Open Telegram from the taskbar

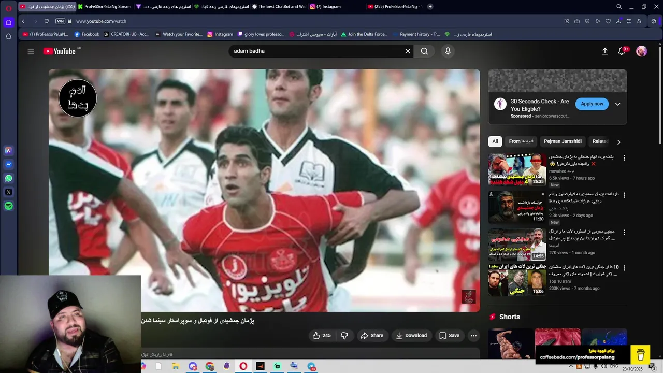311,366
